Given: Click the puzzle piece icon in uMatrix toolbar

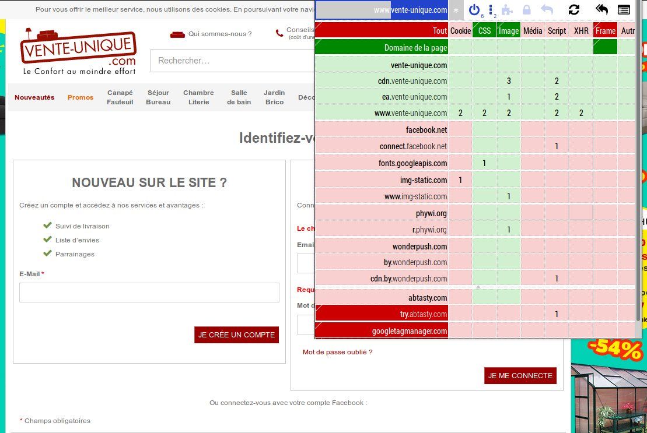Looking at the screenshot, I should [507, 10].
